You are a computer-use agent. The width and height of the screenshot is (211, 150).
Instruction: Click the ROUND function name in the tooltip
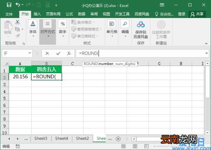pyautogui.click(x=90, y=64)
